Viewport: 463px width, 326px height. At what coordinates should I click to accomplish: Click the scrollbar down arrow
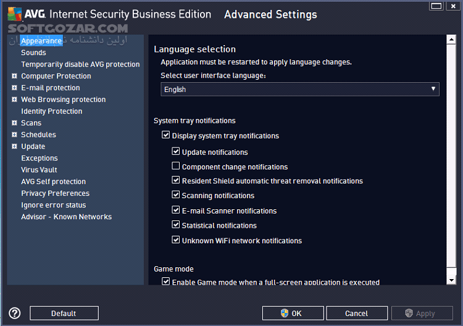tap(451, 280)
